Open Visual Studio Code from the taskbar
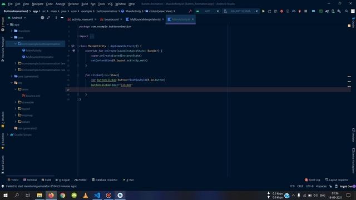This screenshot has width=356, height=200. (97, 195)
